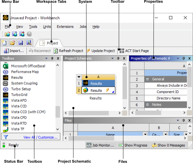
Task: Click the Toolbox vertical scrollbar thumb
Action: pyautogui.click(x=58, y=112)
